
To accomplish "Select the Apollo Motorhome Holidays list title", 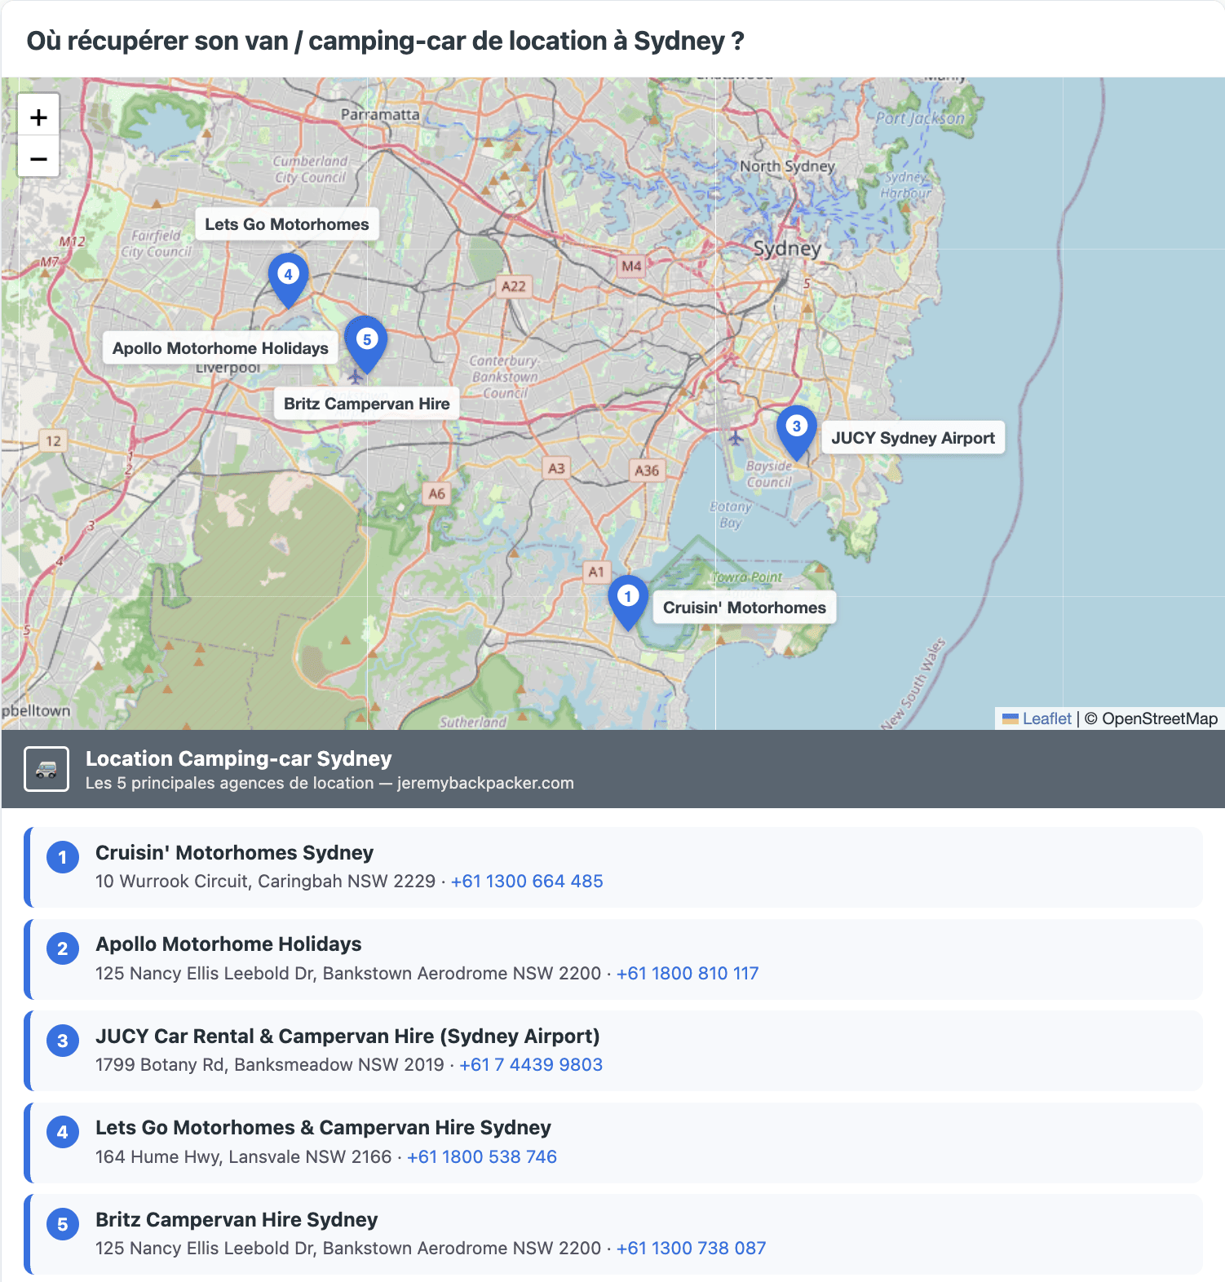I will click(228, 944).
